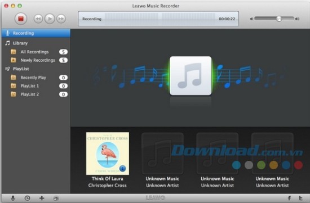Image resolution: width=310 pixels, height=203 pixels.
Task: Click the 00:00:22 elapsed time
Action: (x=227, y=19)
